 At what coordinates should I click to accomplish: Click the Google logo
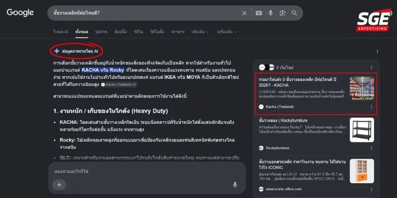pyautogui.click(x=20, y=13)
